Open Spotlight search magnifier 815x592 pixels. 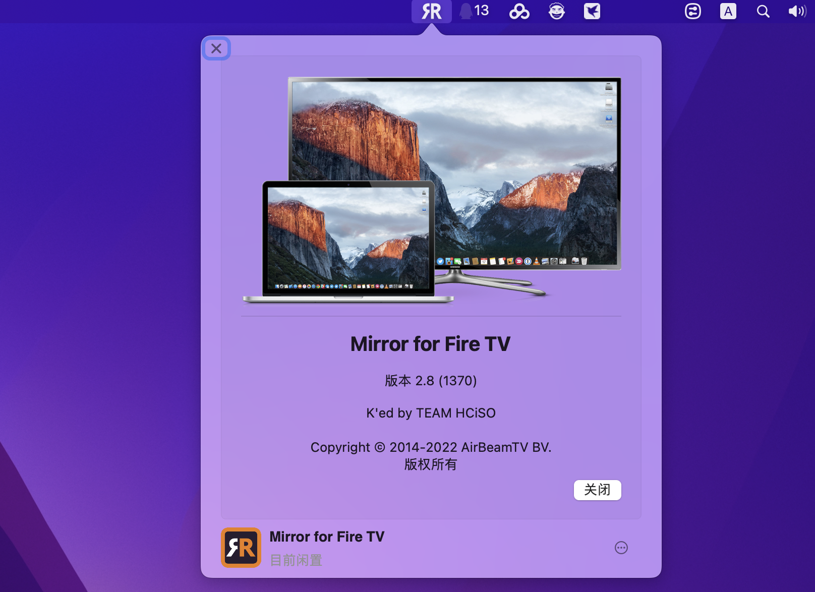[x=763, y=11]
